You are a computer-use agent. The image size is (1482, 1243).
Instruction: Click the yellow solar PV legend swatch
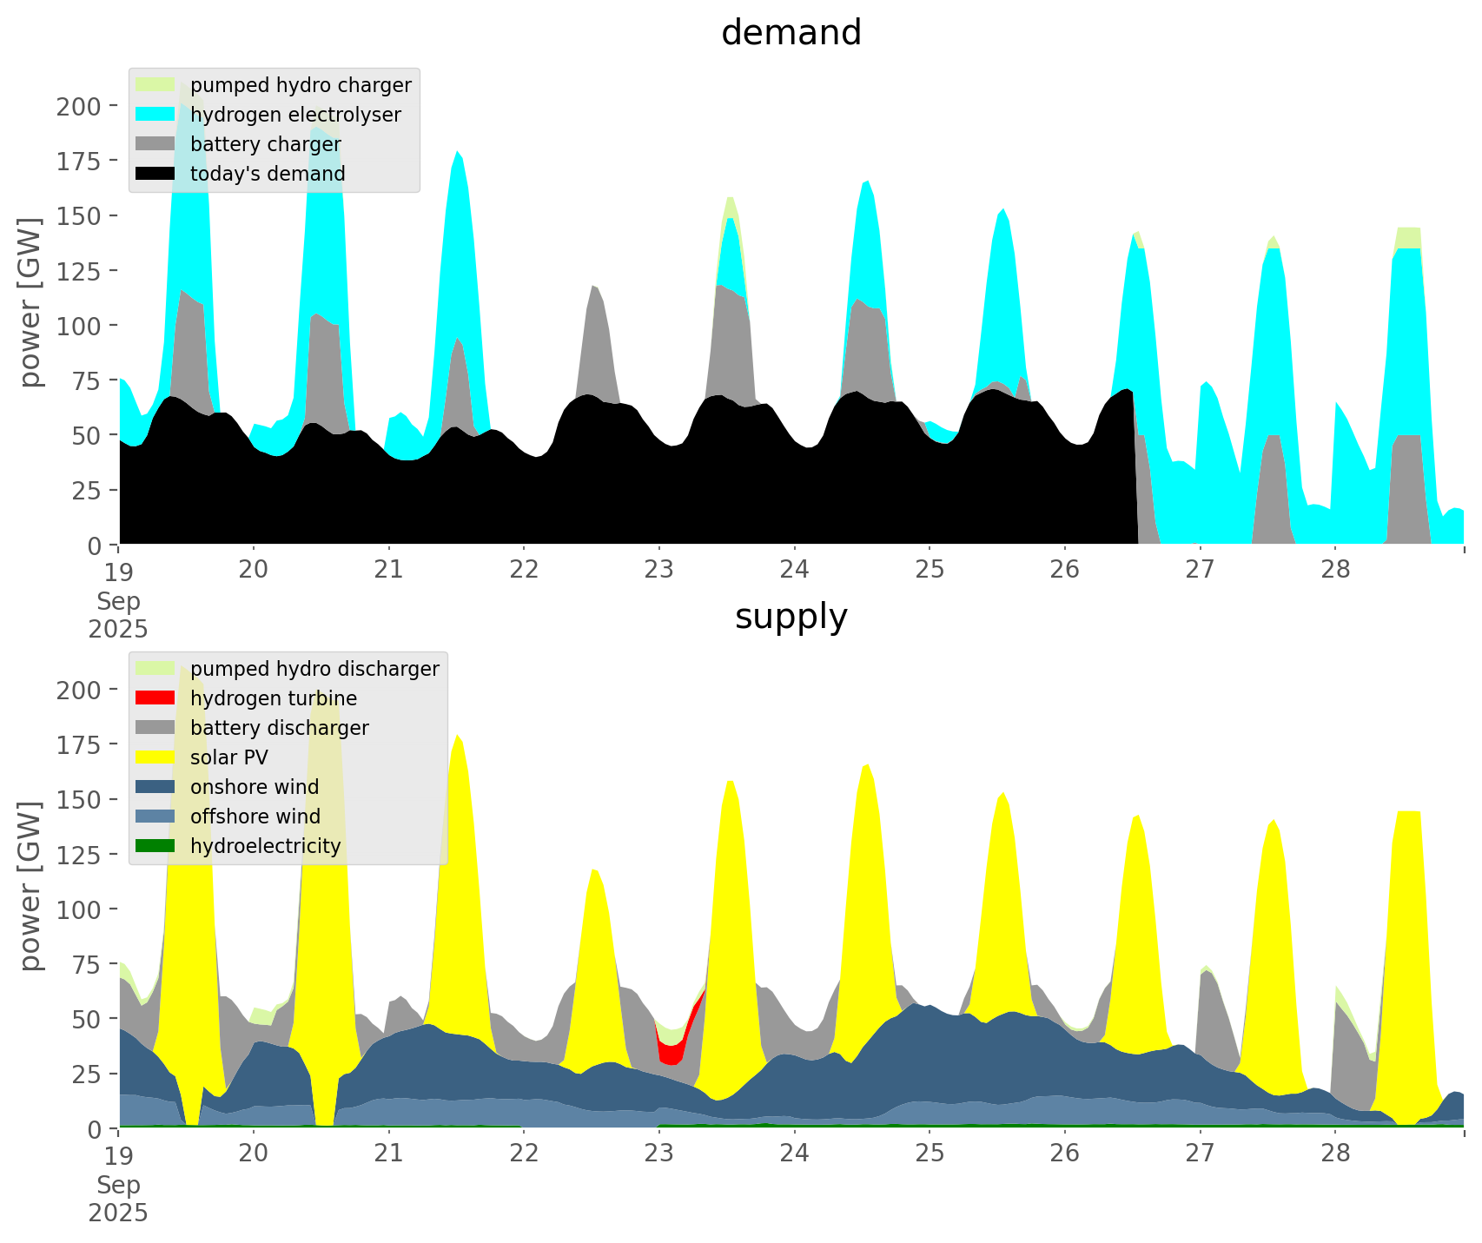155,757
